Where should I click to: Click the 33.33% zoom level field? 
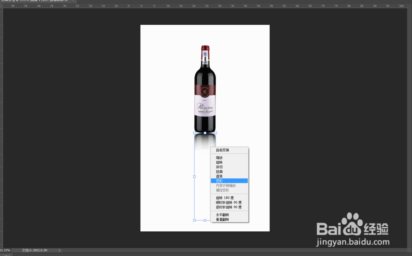5,250
